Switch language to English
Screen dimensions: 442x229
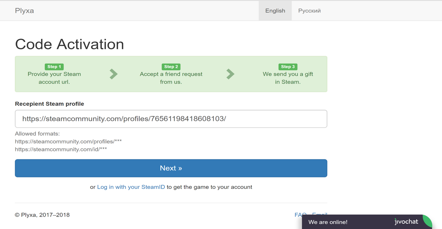pyautogui.click(x=275, y=11)
